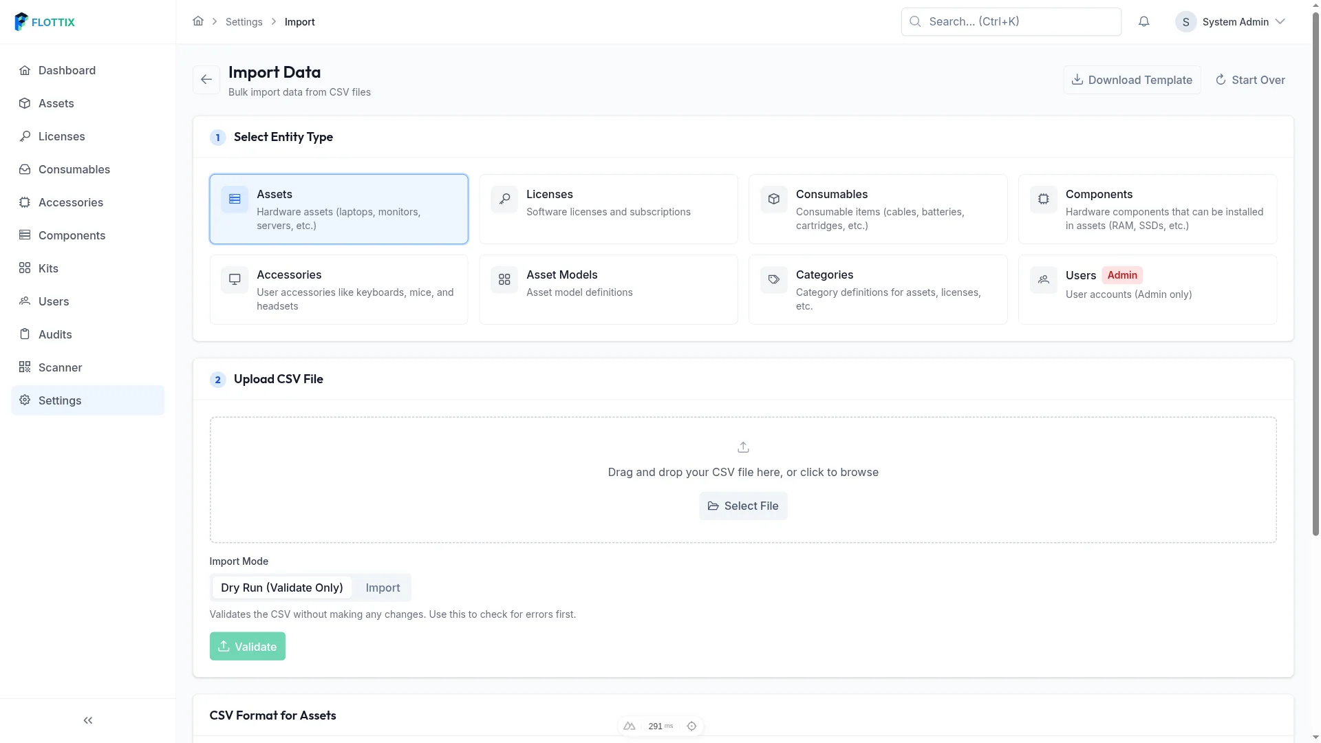Viewport: 1321px width, 743px height.
Task: Click the Nuxt devtools logo icon
Action: tap(630, 726)
